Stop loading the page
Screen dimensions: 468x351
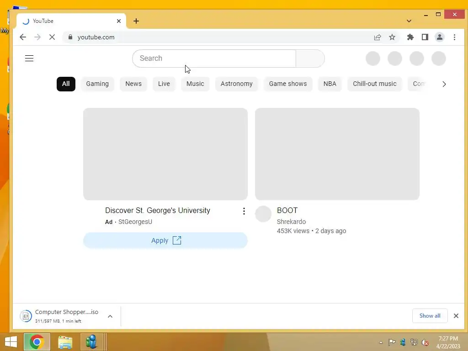click(52, 37)
